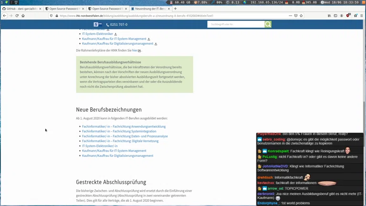Toggle the sidebars view icon
The image size is (366, 206).
point(335,16)
